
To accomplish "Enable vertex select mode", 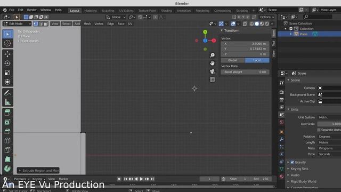I will coord(36,23).
